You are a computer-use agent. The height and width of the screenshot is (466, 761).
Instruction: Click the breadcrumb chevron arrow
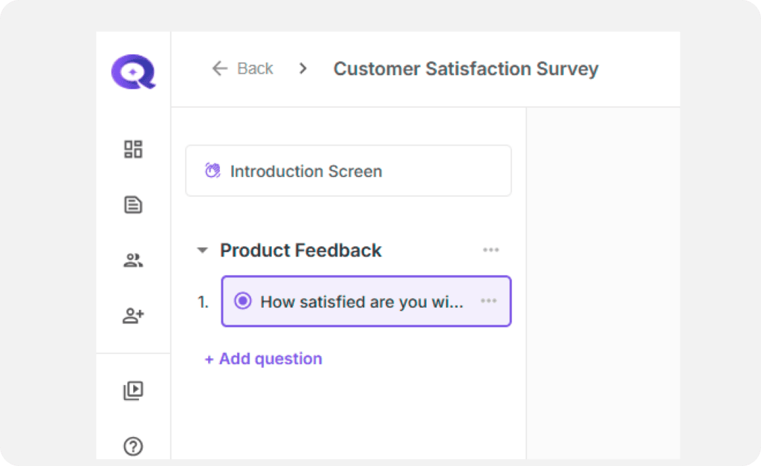(302, 68)
